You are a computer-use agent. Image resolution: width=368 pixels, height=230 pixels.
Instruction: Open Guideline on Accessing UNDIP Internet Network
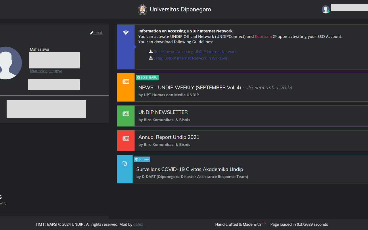195,52
